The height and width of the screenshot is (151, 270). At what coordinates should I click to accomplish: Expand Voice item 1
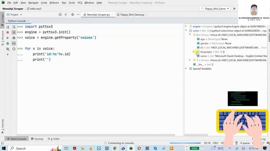[190, 60]
